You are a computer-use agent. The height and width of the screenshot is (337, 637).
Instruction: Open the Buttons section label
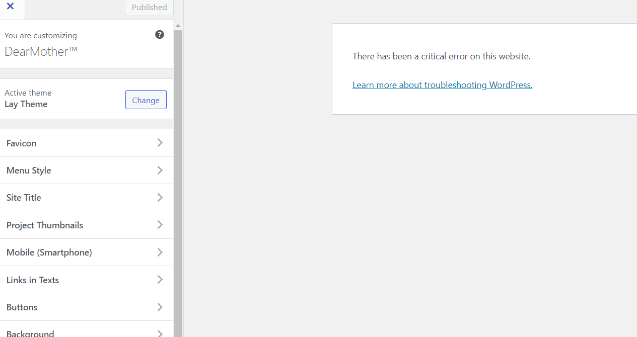click(22, 307)
